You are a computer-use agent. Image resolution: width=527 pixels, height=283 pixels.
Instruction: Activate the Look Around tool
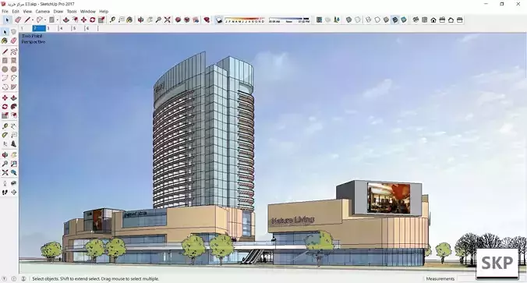click(x=13, y=183)
